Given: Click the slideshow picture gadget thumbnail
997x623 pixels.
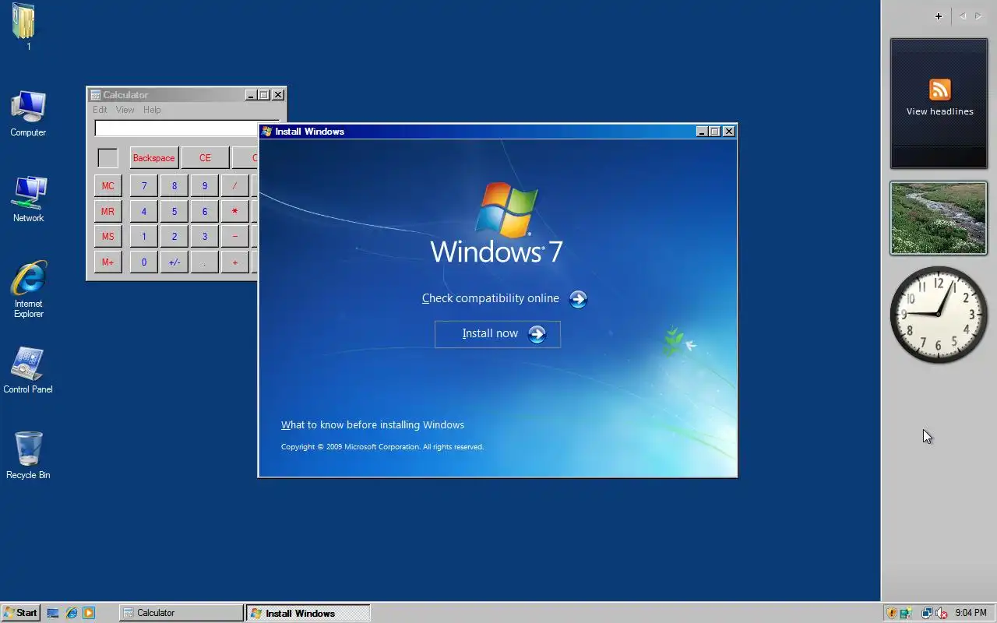Looking at the screenshot, I should coord(939,218).
